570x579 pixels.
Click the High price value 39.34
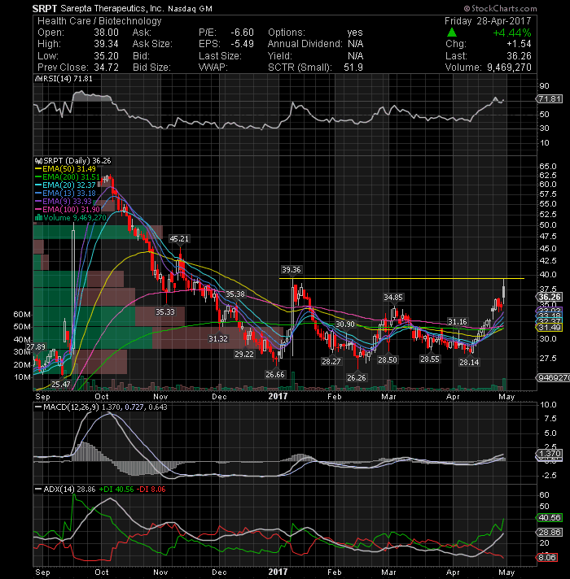click(x=106, y=44)
